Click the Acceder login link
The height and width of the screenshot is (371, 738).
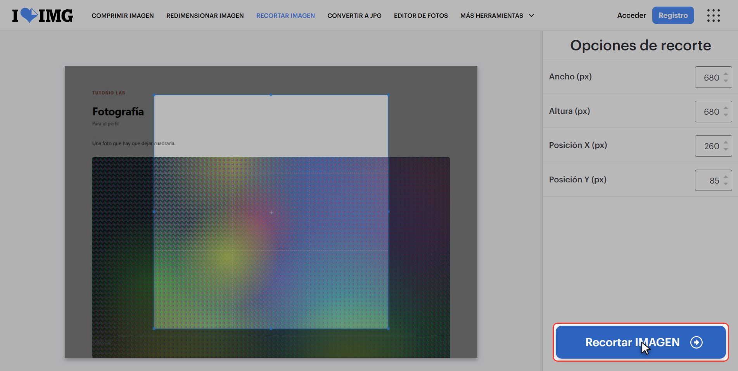pos(631,15)
